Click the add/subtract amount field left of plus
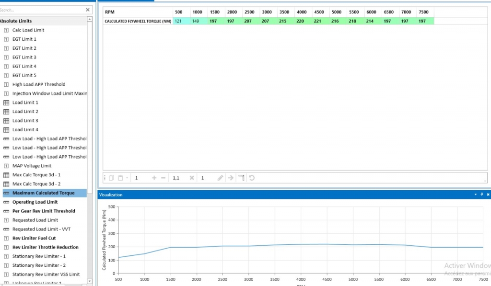Image resolution: width=491 pixels, height=286 pixels. [x=141, y=178]
